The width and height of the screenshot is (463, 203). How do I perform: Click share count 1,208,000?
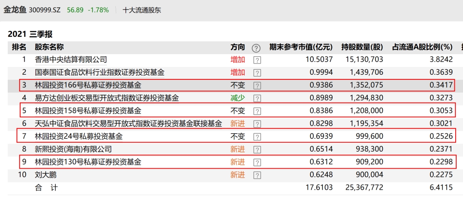click(367, 111)
